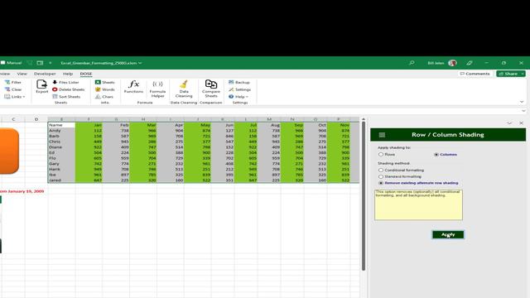530x298 pixels.
Task: Select column D header
Action: point(36,119)
